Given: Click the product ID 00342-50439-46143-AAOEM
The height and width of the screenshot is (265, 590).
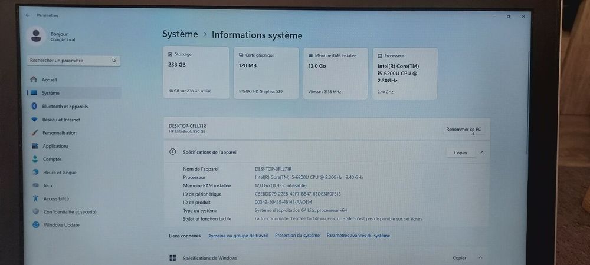Looking at the screenshot, I should pos(283,203).
